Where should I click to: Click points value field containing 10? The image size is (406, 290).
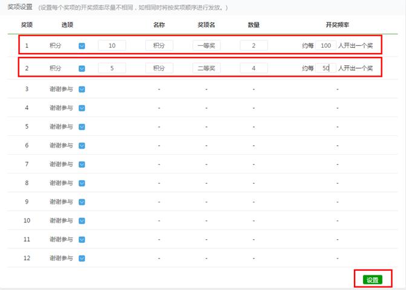tap(112, 46)
